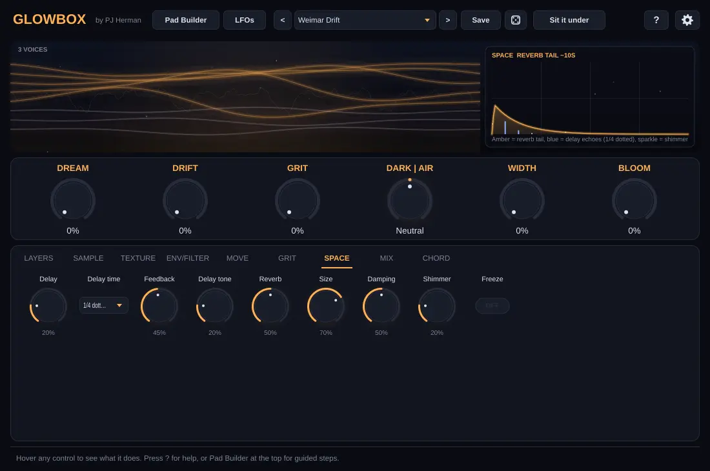Click the Delay knob at 20%
The height and width of the screenshot is (471, 710).
(x=48, y=306)
